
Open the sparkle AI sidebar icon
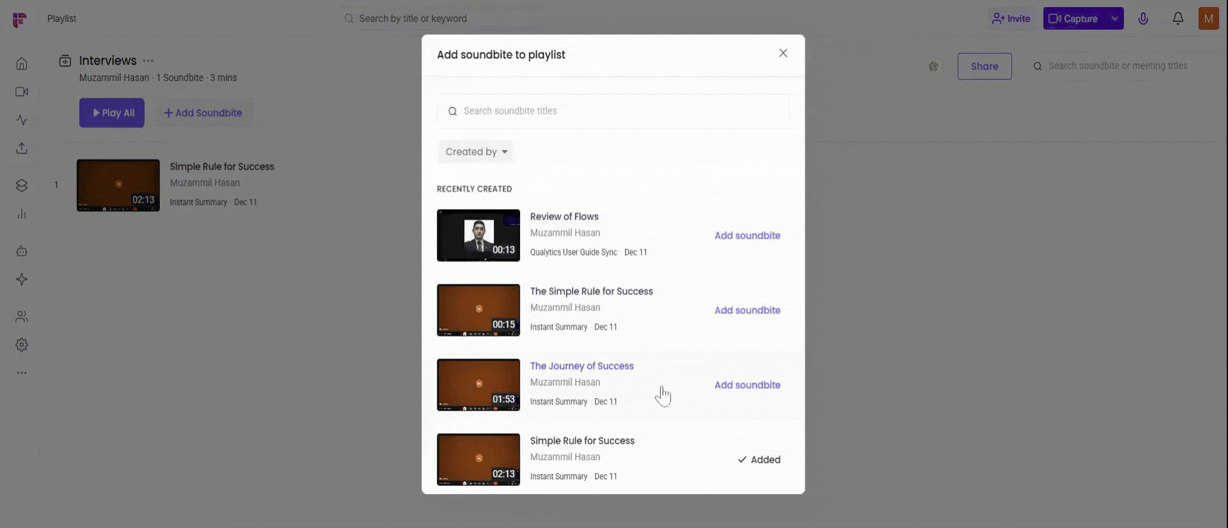22,279
